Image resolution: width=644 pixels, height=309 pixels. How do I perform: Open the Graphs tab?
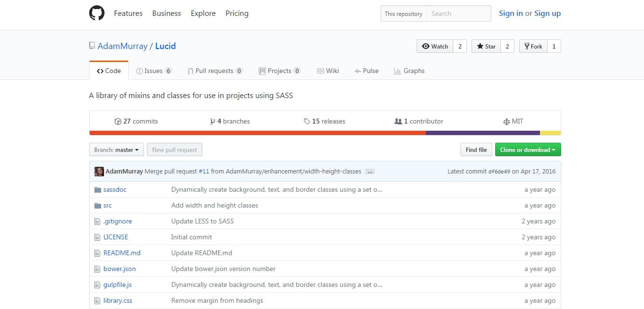[x=409, y=71]
